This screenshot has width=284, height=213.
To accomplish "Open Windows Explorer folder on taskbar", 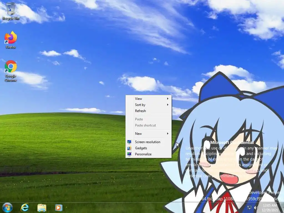I will click(x=42, y=208).
